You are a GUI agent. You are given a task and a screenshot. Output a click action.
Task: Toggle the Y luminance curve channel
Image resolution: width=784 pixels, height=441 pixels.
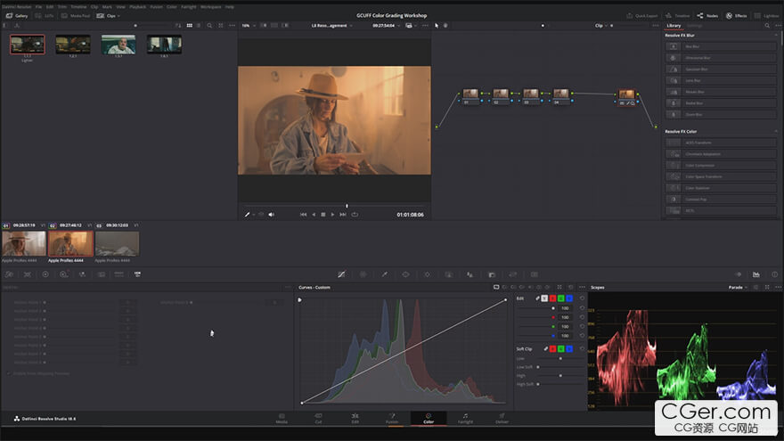tap(544, 298)
